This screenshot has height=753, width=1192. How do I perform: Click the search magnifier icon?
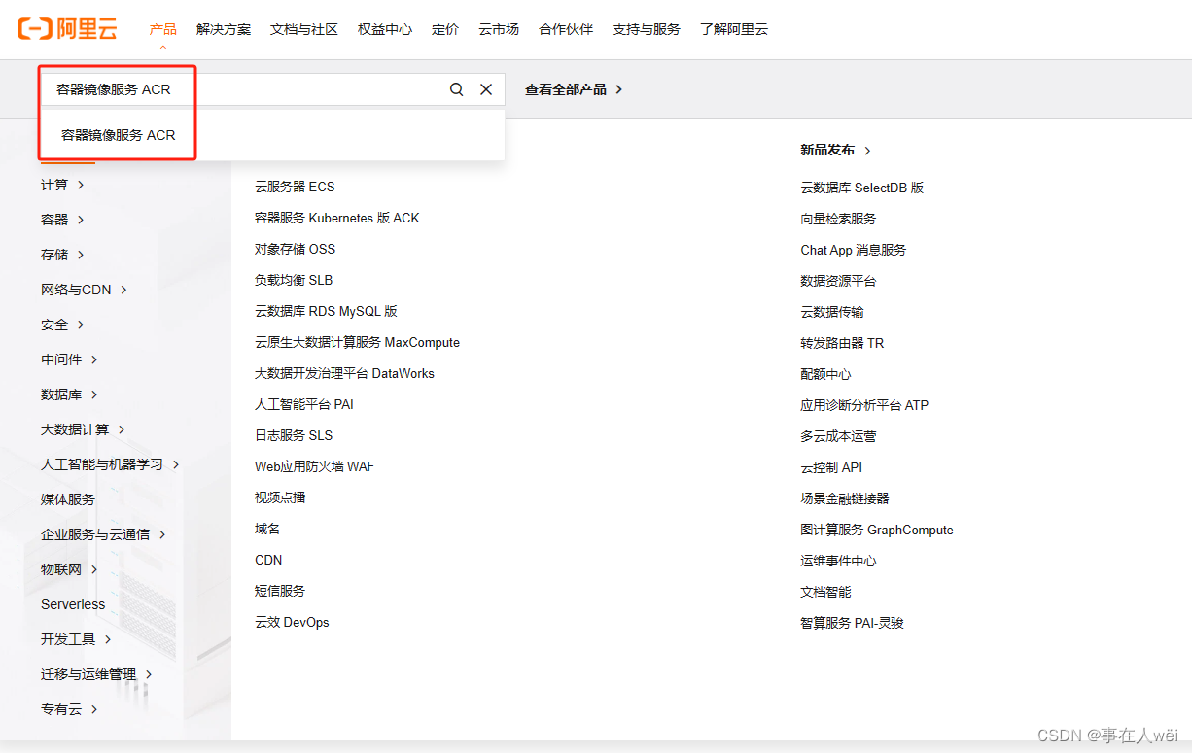pyautogui.click(x=456, y=88)
